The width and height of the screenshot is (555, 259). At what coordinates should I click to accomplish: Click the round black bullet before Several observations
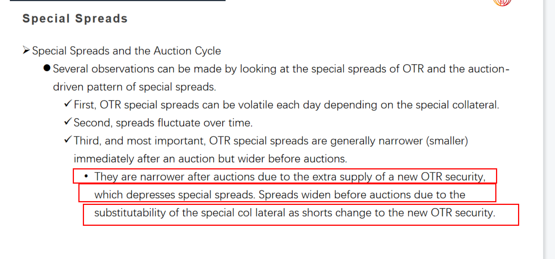coord(47,69)
